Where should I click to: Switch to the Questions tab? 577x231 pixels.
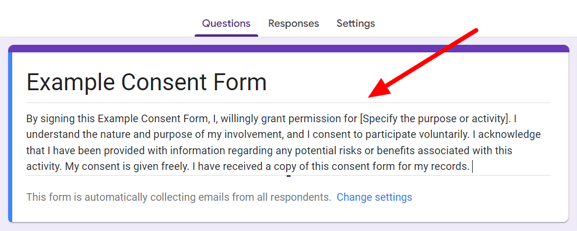coord(226,23)
